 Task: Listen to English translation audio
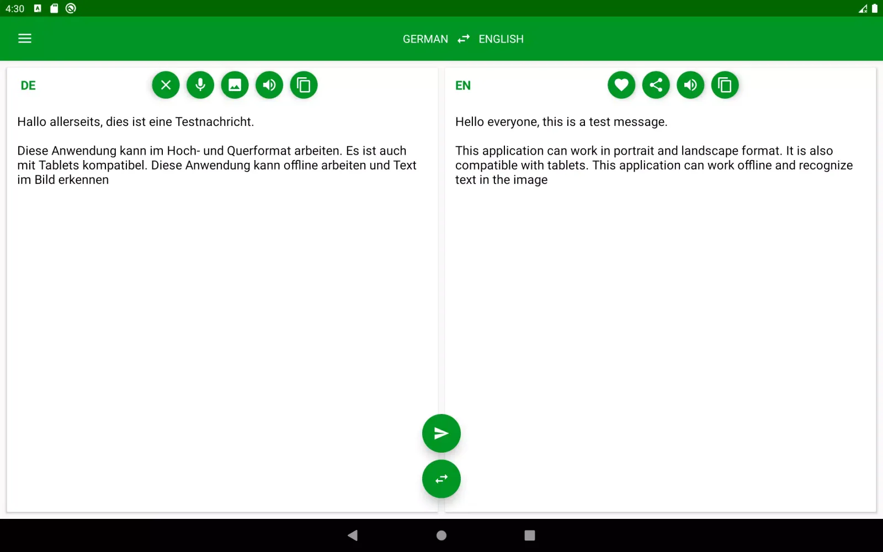(690, 85)
